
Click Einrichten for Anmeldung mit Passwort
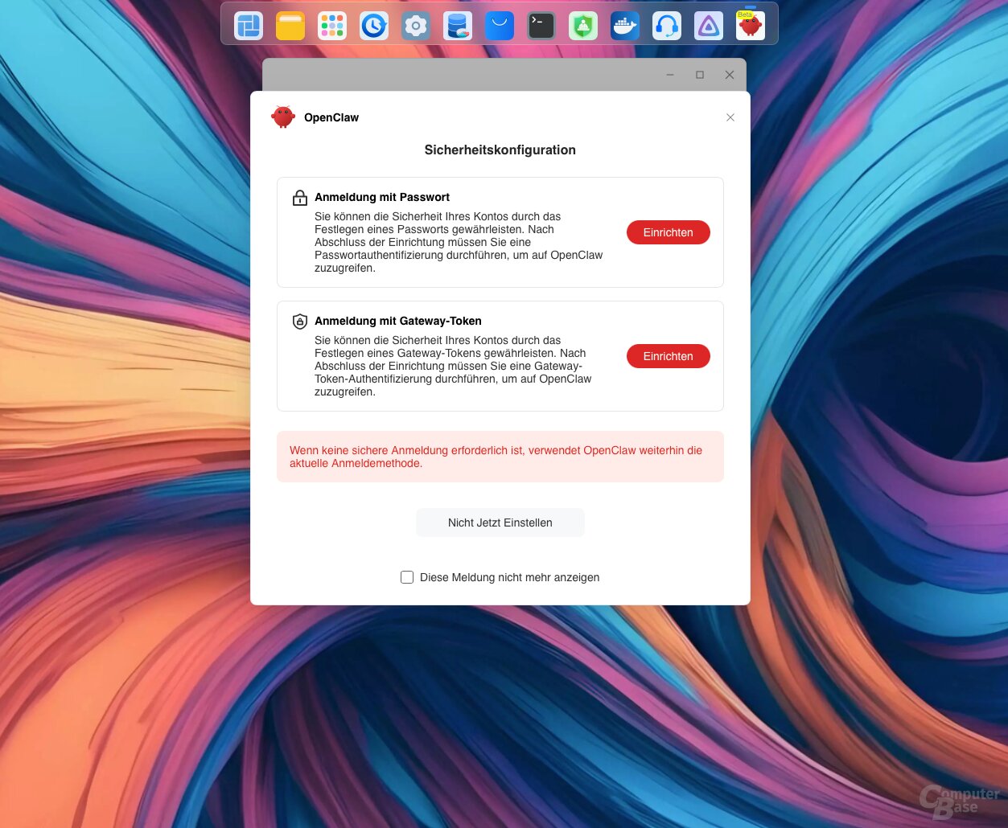669,232
